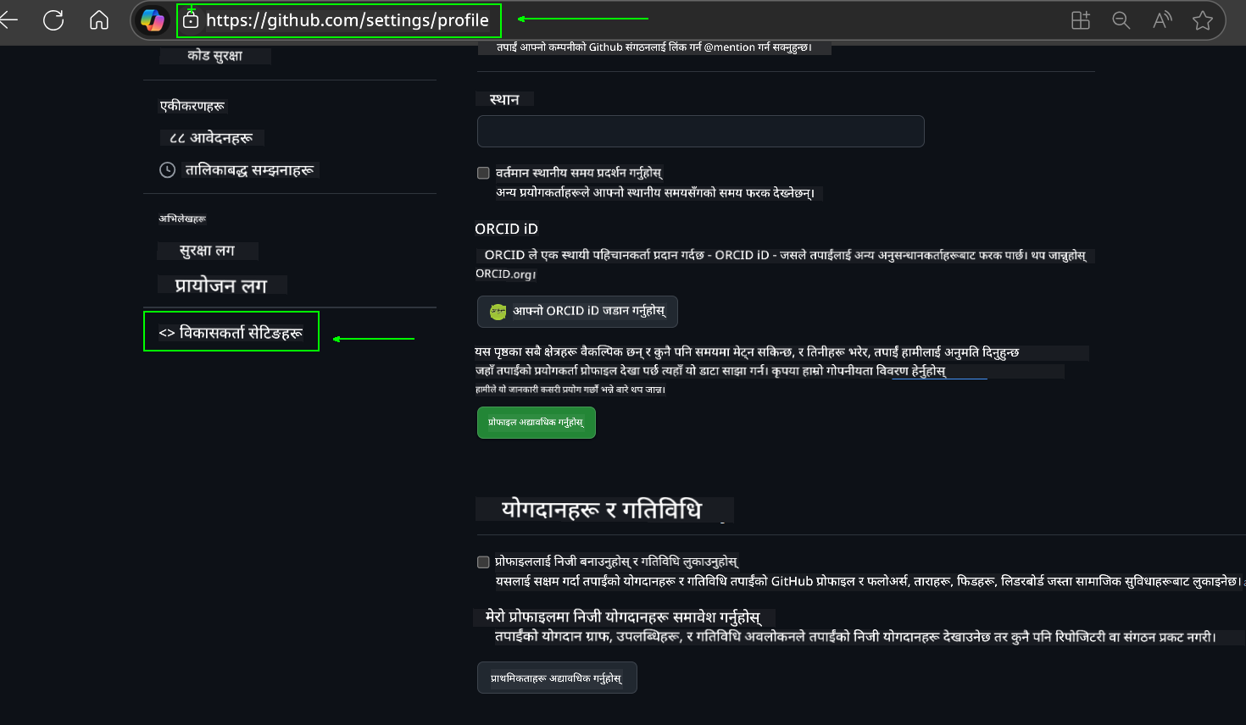Click green प्रोफाइल अद्यावधिक गर्नुहोस् button
1246x725 pixels.
[x=537, y=423]
